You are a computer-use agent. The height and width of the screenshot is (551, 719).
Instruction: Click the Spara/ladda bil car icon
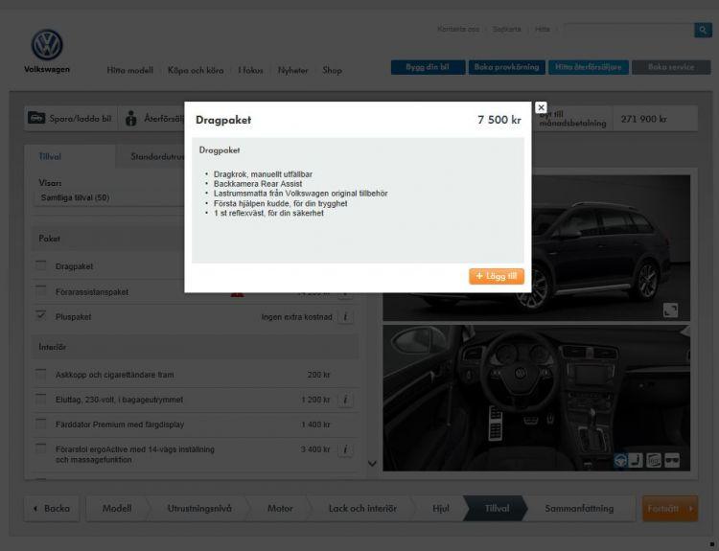point(36,118)
